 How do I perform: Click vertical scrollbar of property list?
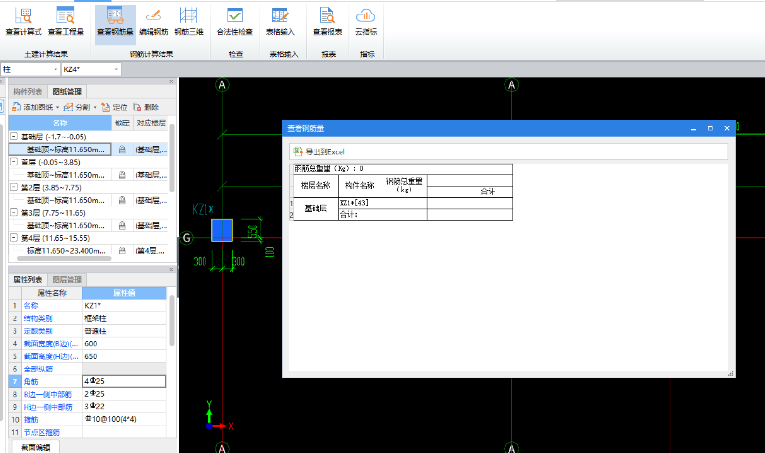pos(172,321)
